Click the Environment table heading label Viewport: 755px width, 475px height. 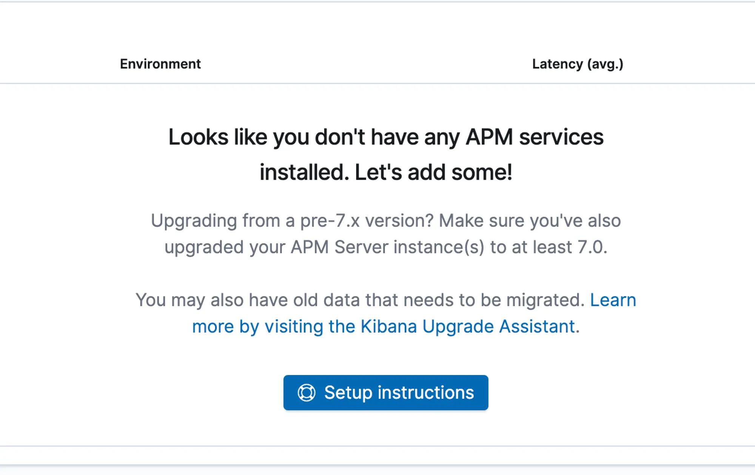click(160, 64)
